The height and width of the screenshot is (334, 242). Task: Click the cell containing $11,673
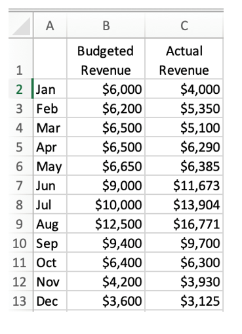(x=184, y=185)
